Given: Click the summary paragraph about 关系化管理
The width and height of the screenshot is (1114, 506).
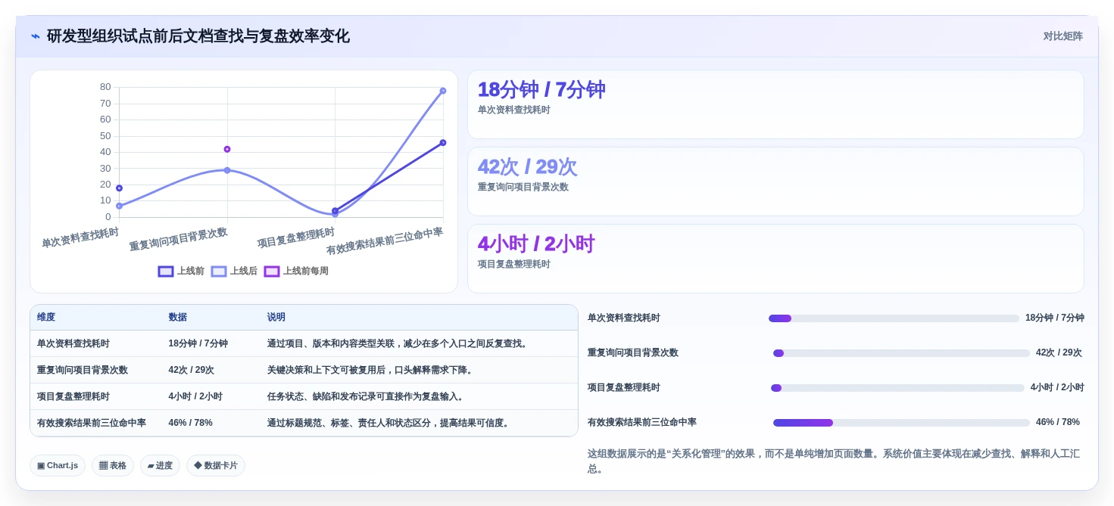Looking at the screenshot, I should click(834, 461).
